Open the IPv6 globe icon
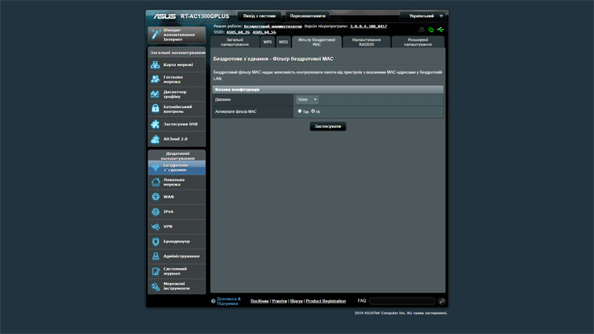Screen dimensions: 594x334 (155, 212)
